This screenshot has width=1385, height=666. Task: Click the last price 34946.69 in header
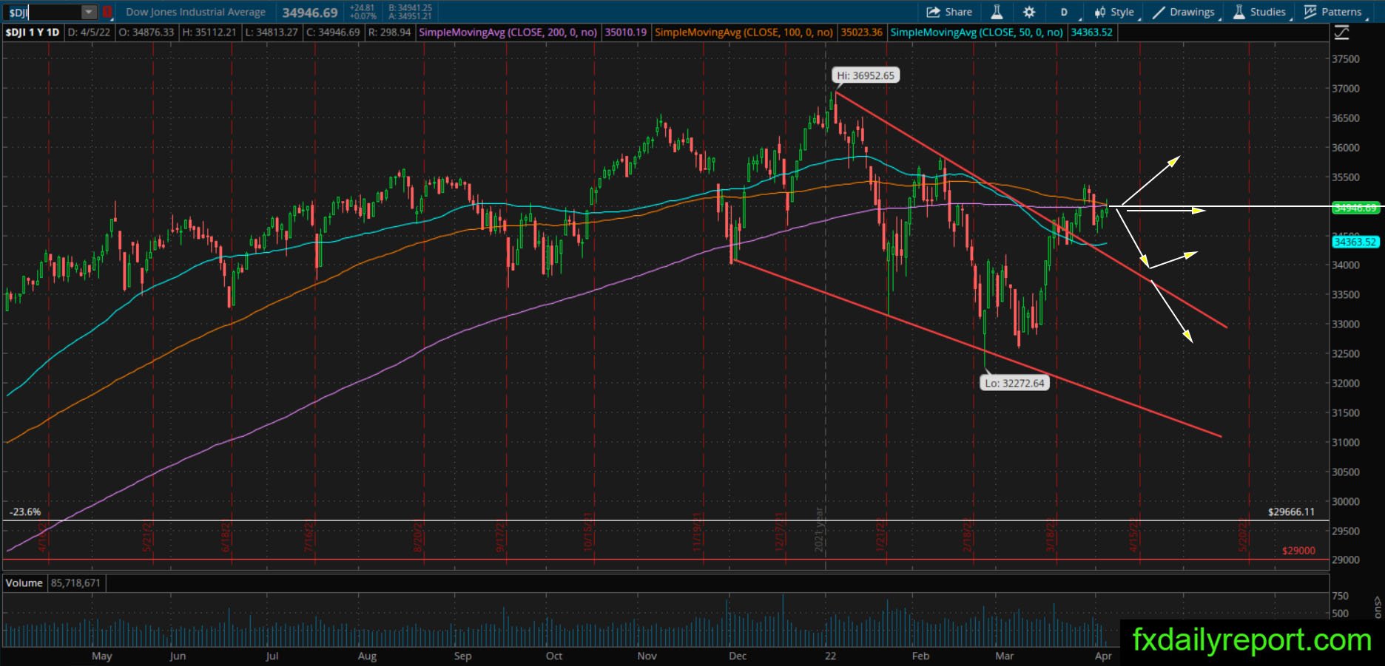pyautogui.click(x=310, y=13)
